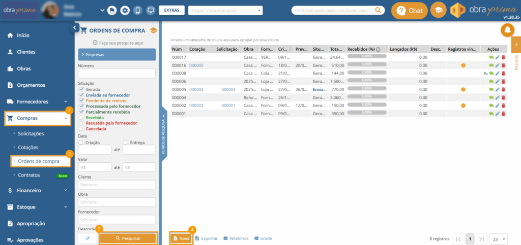Create a new order with Nova button
521x245 pixels.
[x=182, y=238]
